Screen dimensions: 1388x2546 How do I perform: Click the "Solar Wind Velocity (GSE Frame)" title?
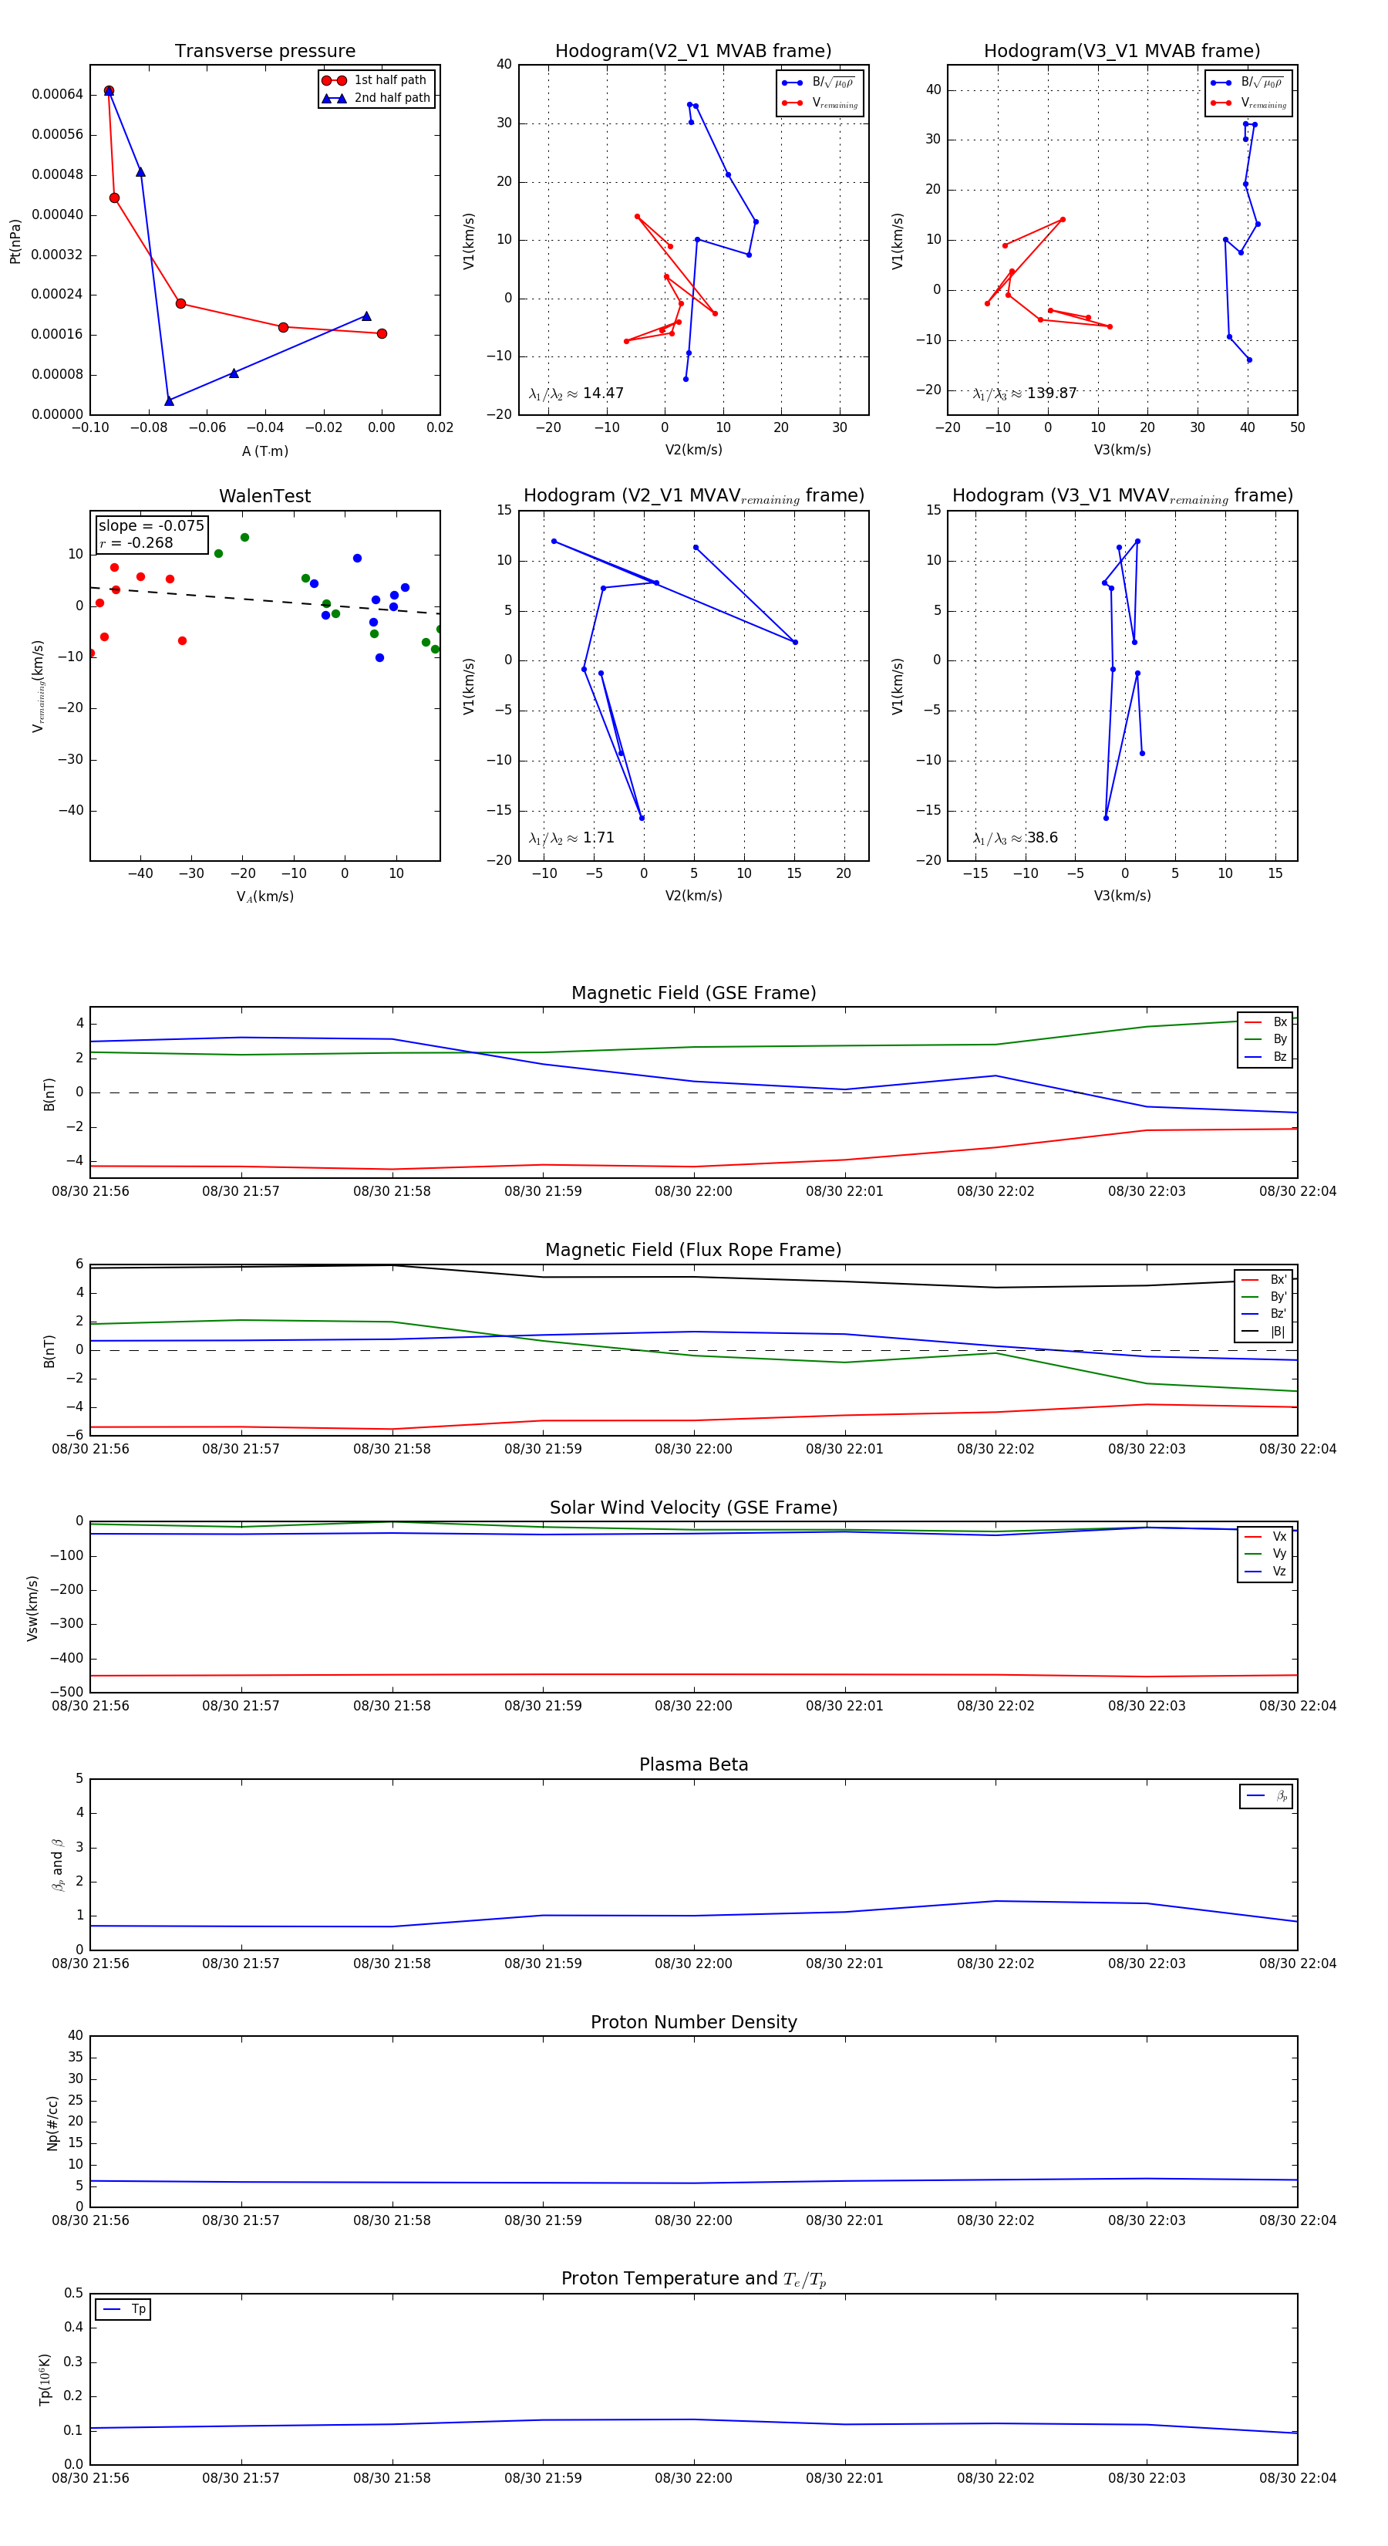693,1508
